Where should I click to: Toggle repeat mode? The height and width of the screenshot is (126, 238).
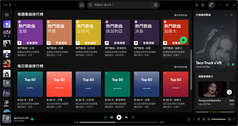pyautogui.click(x=133, y=117)
